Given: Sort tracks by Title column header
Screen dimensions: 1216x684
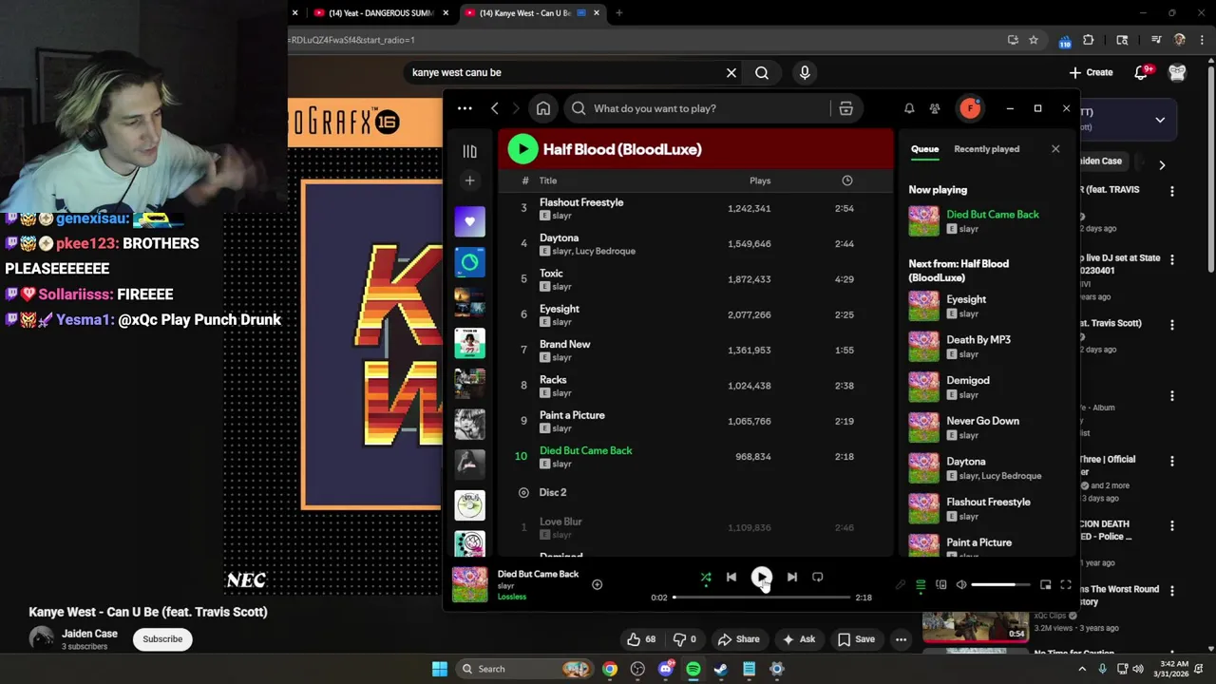Looking at the screenshot, I should (548, 180).
